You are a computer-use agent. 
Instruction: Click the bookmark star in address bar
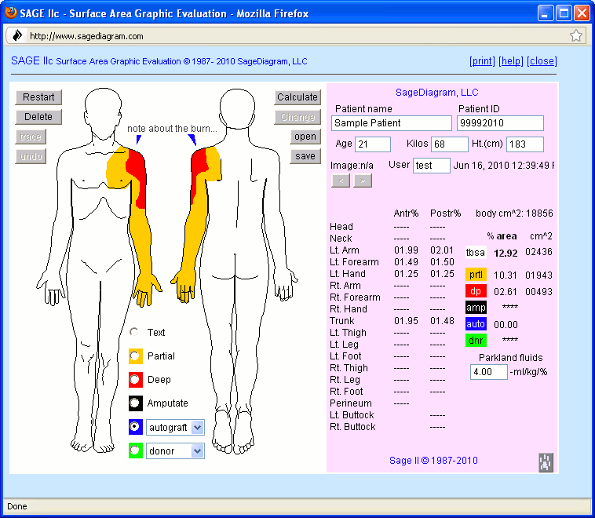575,36
